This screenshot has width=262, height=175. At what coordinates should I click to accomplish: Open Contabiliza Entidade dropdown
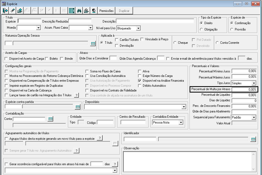[181, 122]
